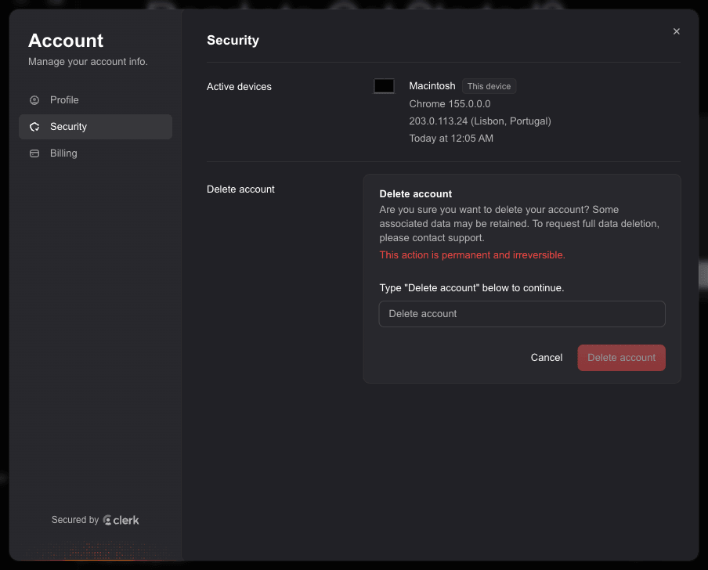Click the Security shield icon in sidebar
This screenshot has height=570, width=708.
[34, 127]
